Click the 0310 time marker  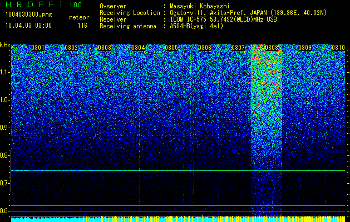coord(338,48)
